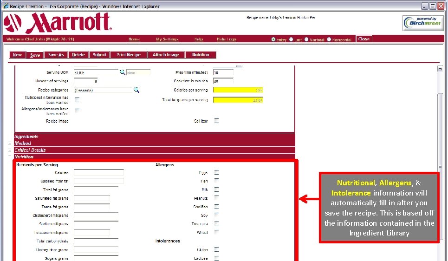448x261 pixels.
Task: Check Nutritional information has been verified
Action: pyautogui.click(x=77, y=100)
